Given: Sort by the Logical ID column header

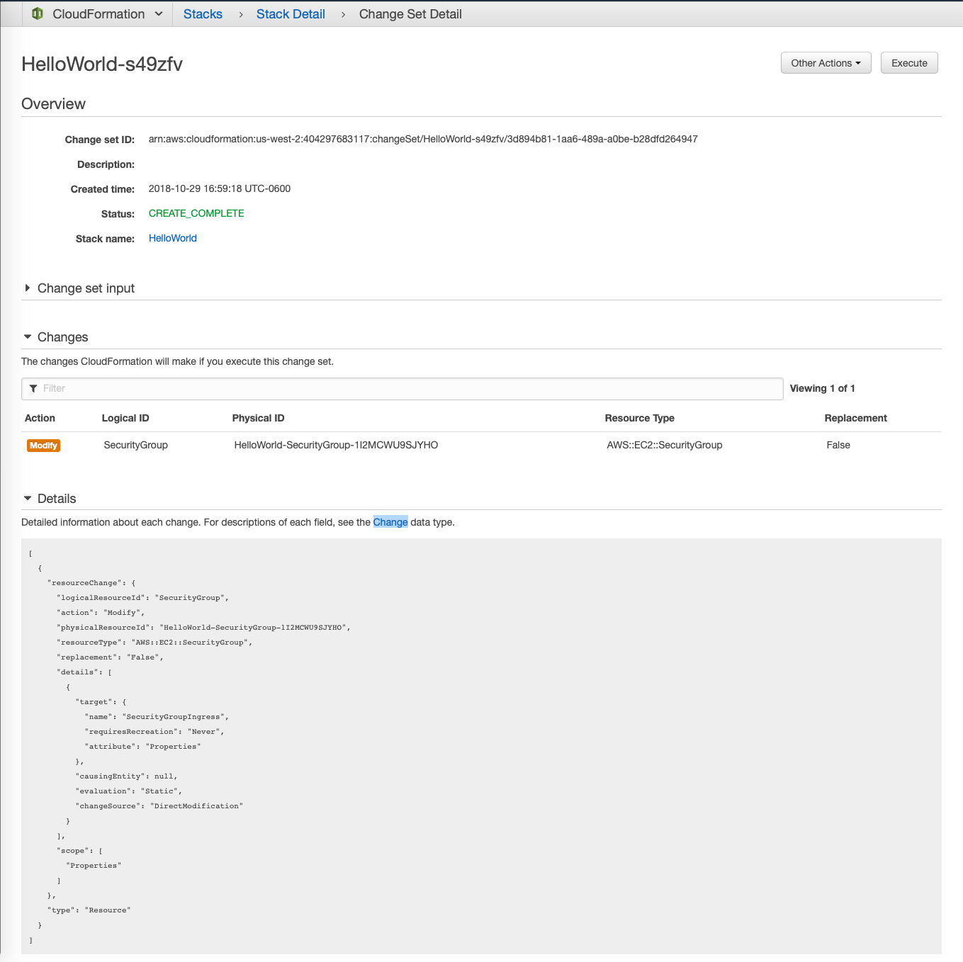Looking at the screenshot, I should 125,418.
